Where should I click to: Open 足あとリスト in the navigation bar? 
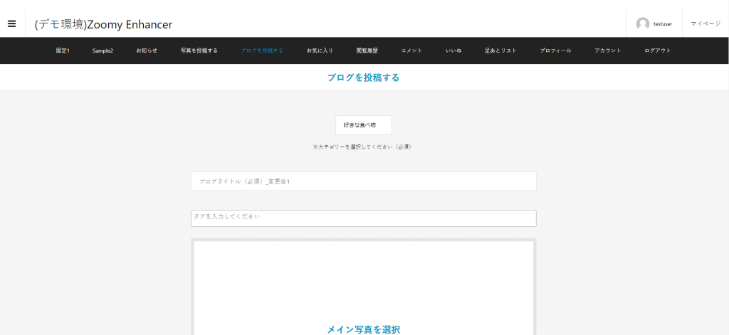tap(500, 50)
